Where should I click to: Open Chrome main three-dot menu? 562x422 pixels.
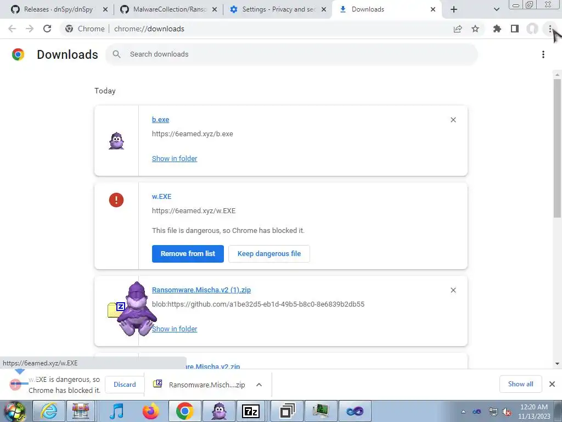tap(550, 29)
